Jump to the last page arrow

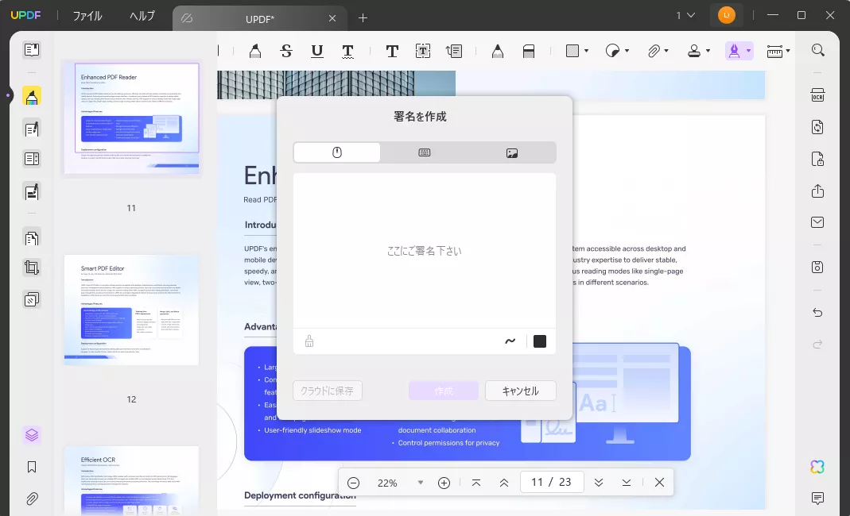point(626,483)
